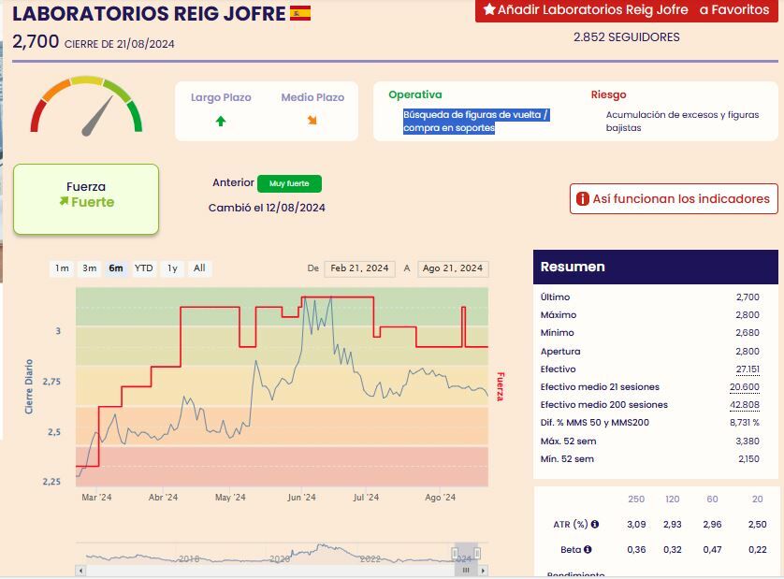Image resolution: width=784 pixels, height=579 pixels.
Task: Click the navigator scrollbar right arrow
Action: pyautogui.click(x=483, y=570)
